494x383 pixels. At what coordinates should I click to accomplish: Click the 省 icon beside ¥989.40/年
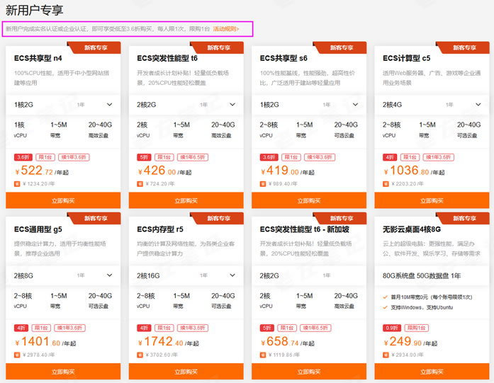[263, 184]
